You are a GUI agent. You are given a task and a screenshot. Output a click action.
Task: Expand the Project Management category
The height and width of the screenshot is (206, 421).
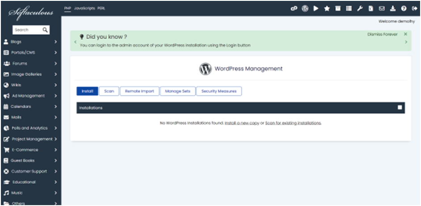pyautogui.click(x=30, y=139)
